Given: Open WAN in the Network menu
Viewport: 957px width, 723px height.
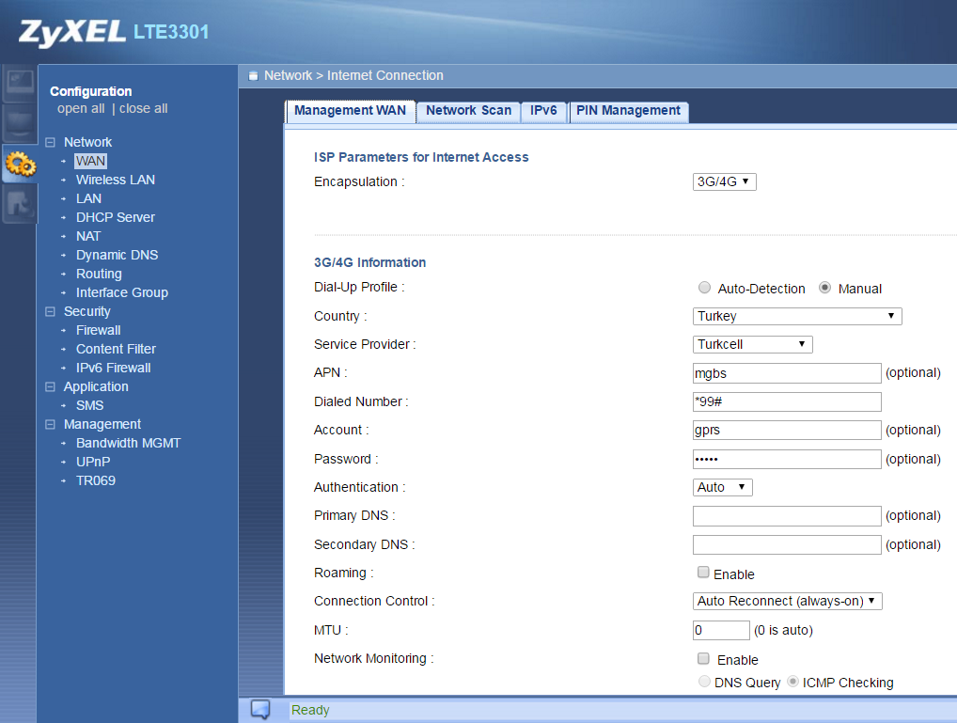Looking at the screenshot, I should pos(91,161).
